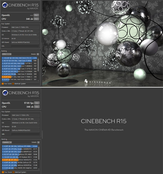Click the GFX Board field above the OpenGL ranking
Image resolution: width=163 pixels, height=174 pixels.
(x=25, y=130)
